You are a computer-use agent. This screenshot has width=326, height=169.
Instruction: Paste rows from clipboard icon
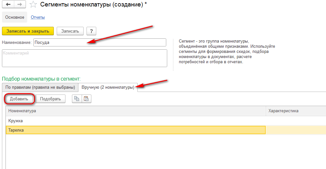point(86,99)
